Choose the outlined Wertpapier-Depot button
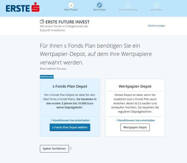This screenshot has width=187, height=163. coord(135,127)
